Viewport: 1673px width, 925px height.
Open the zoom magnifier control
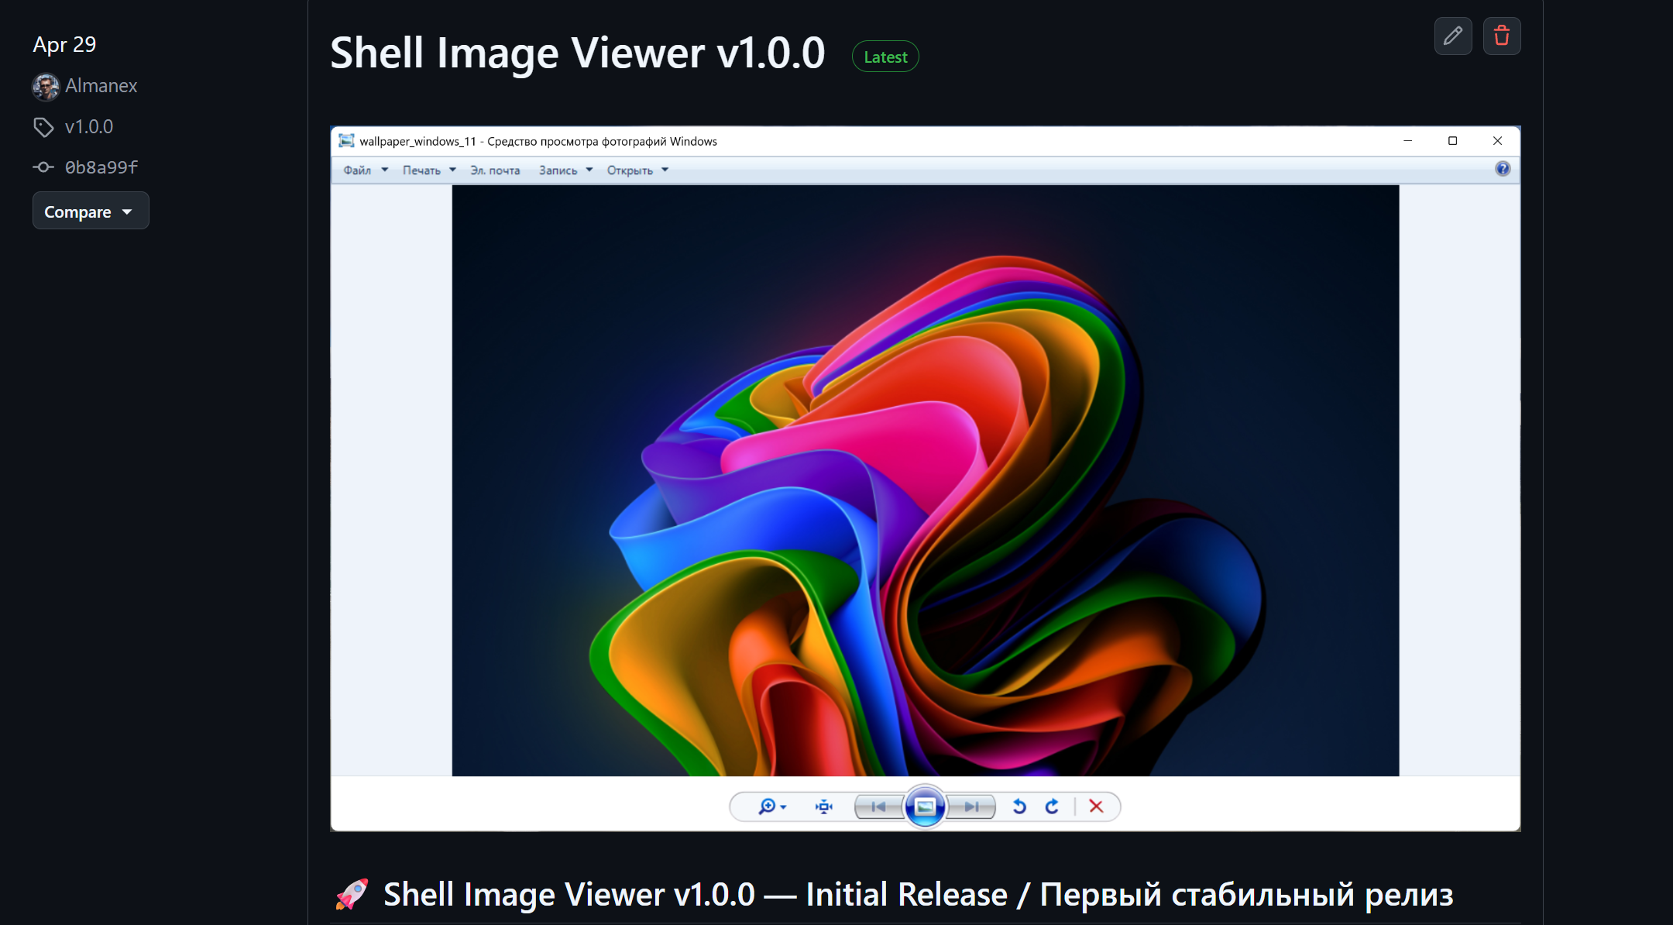(x=771, y=806)
